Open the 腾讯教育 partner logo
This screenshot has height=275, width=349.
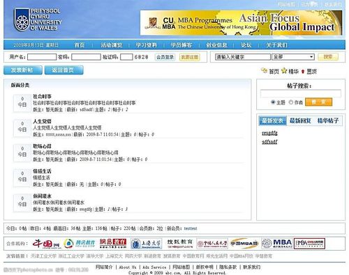pyautogui.click(x=80, y=244)
